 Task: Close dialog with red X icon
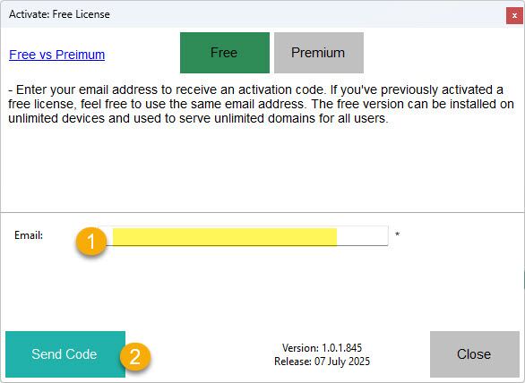click(x=514, y=16)
